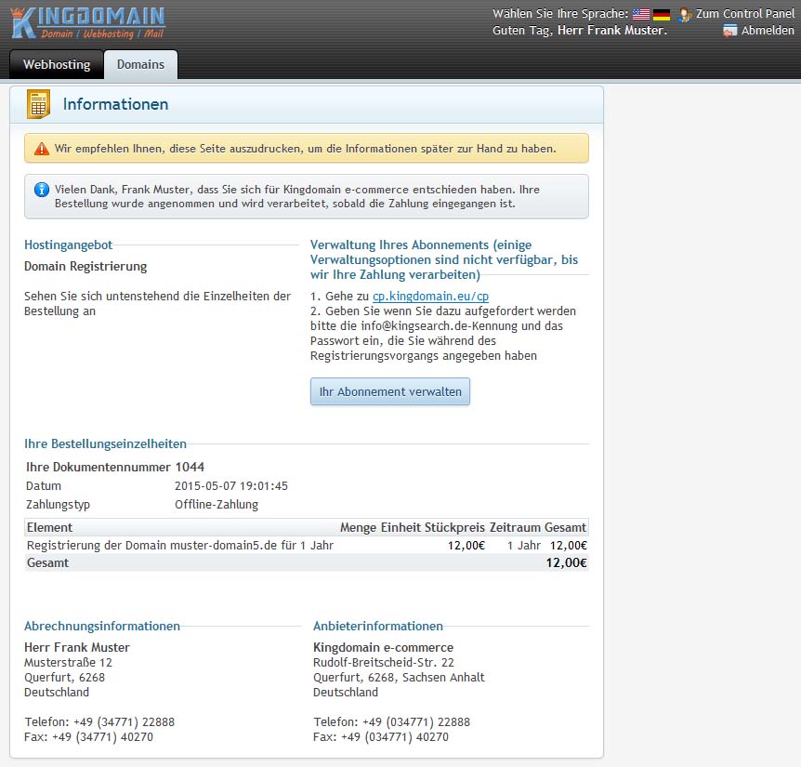Click the name Herr Frank Muster in billing

(77, 647)
